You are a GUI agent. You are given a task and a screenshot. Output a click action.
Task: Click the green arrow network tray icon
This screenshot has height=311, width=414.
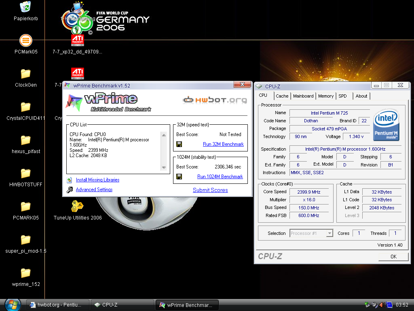(x=367, y=305)
